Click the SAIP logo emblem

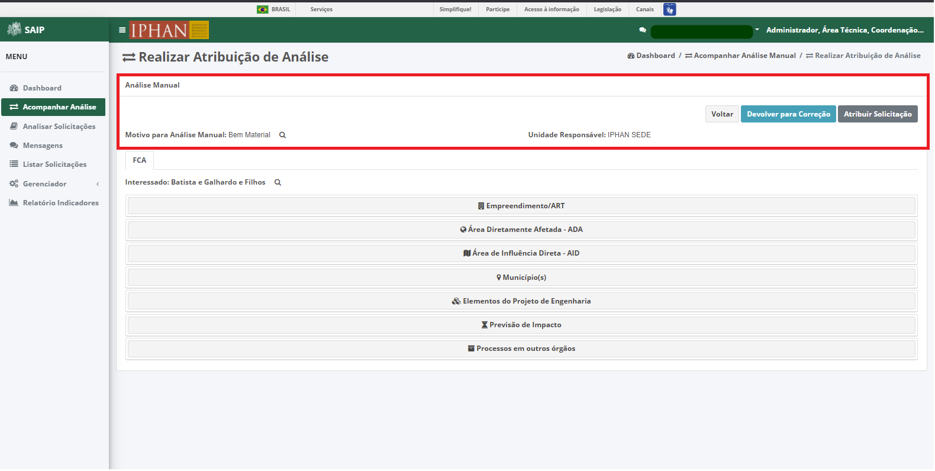[14, 29]
